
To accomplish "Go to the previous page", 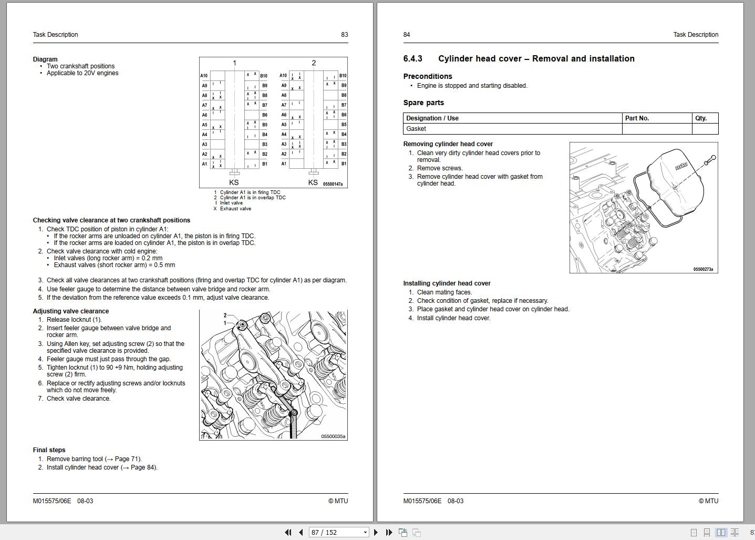I will pyautogui.click(x=301, y=532).
